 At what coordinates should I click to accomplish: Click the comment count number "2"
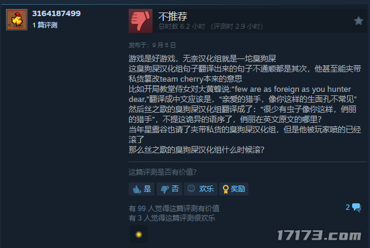347,207
